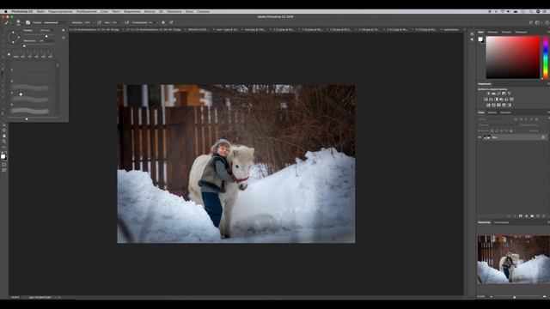Delete layer with trash icon
550x309 pixels.
pyautogui.click(x=544, y=215)
